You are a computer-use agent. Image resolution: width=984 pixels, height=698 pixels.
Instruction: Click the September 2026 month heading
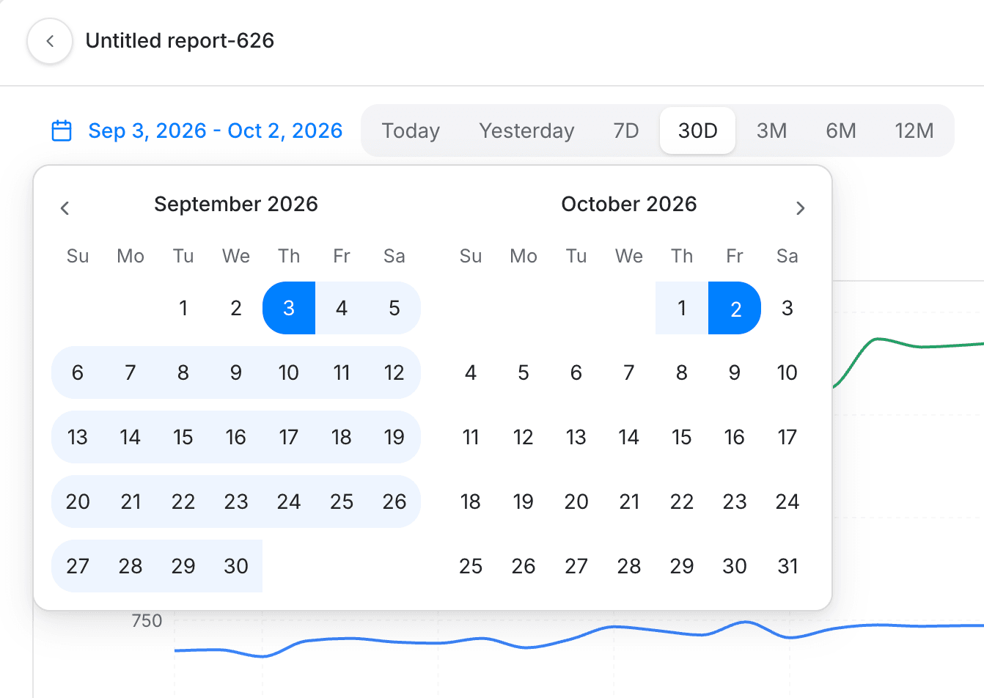236,204
